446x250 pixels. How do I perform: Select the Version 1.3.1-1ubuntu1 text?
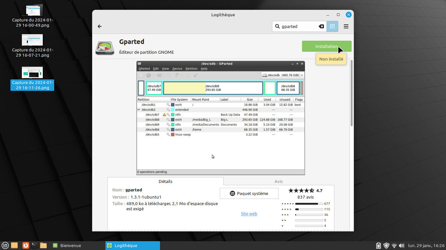point(137,197)
